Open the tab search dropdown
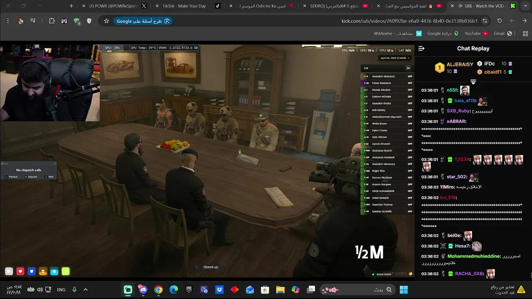Image resolution: width=532 pixels, height=299 pixels. click(525, 6)
